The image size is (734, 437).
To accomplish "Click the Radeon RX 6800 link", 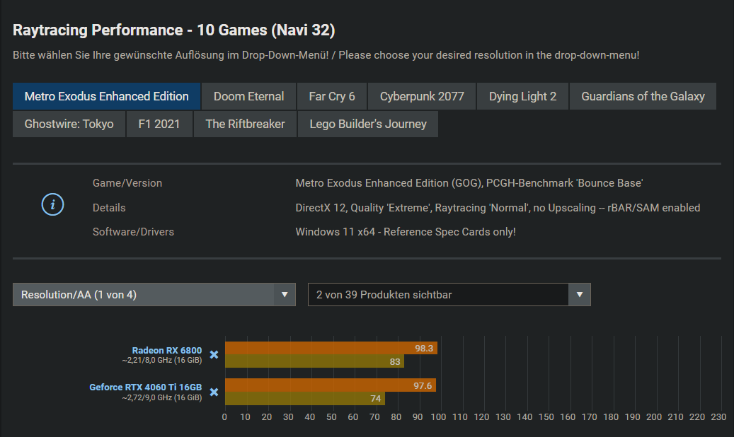I will coord(166,351).
